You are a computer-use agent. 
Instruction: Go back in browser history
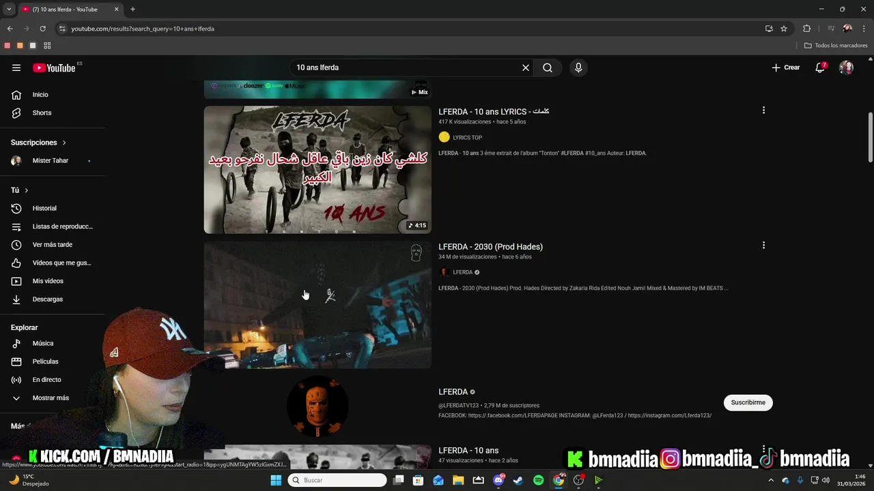click(10, 29)
